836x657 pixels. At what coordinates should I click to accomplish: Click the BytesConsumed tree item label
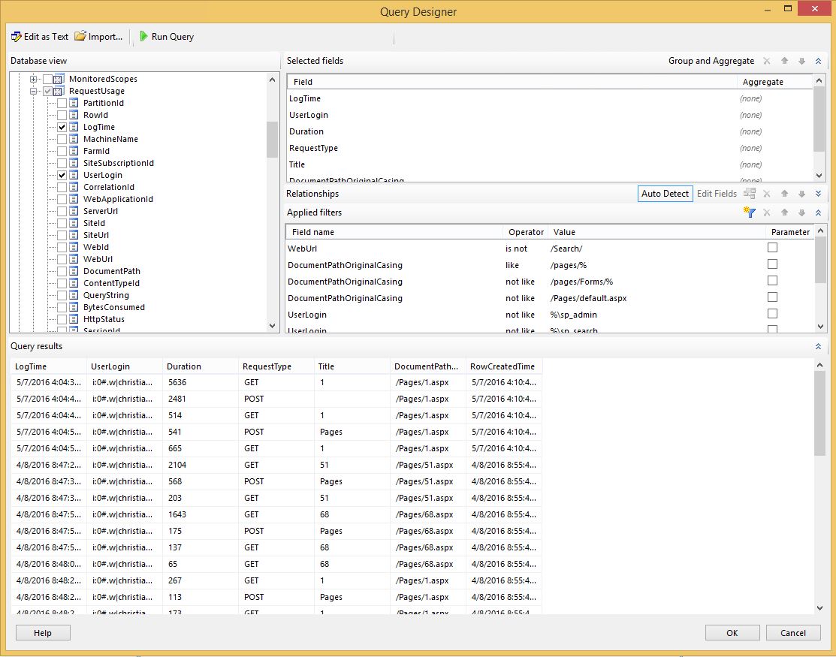point(114,307)
